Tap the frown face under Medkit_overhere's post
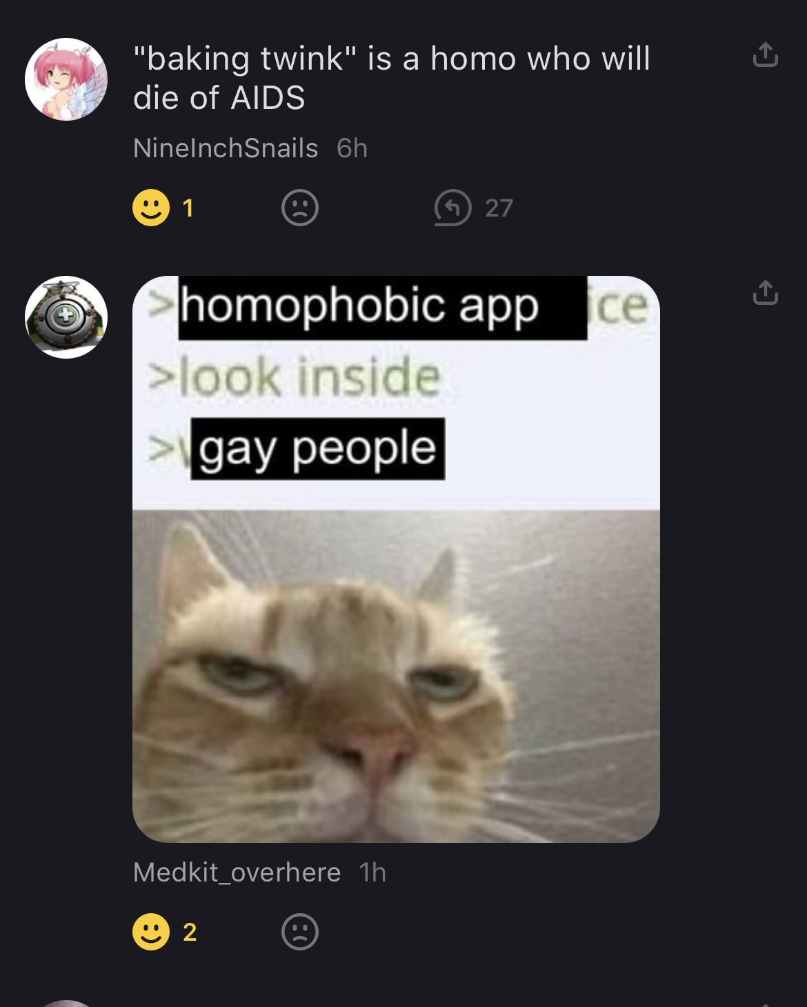 tap(300, 932)
